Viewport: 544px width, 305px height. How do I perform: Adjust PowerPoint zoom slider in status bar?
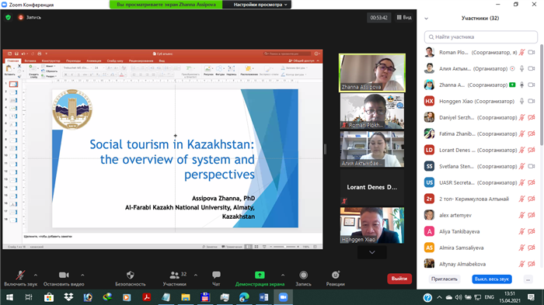click(284, 247)
